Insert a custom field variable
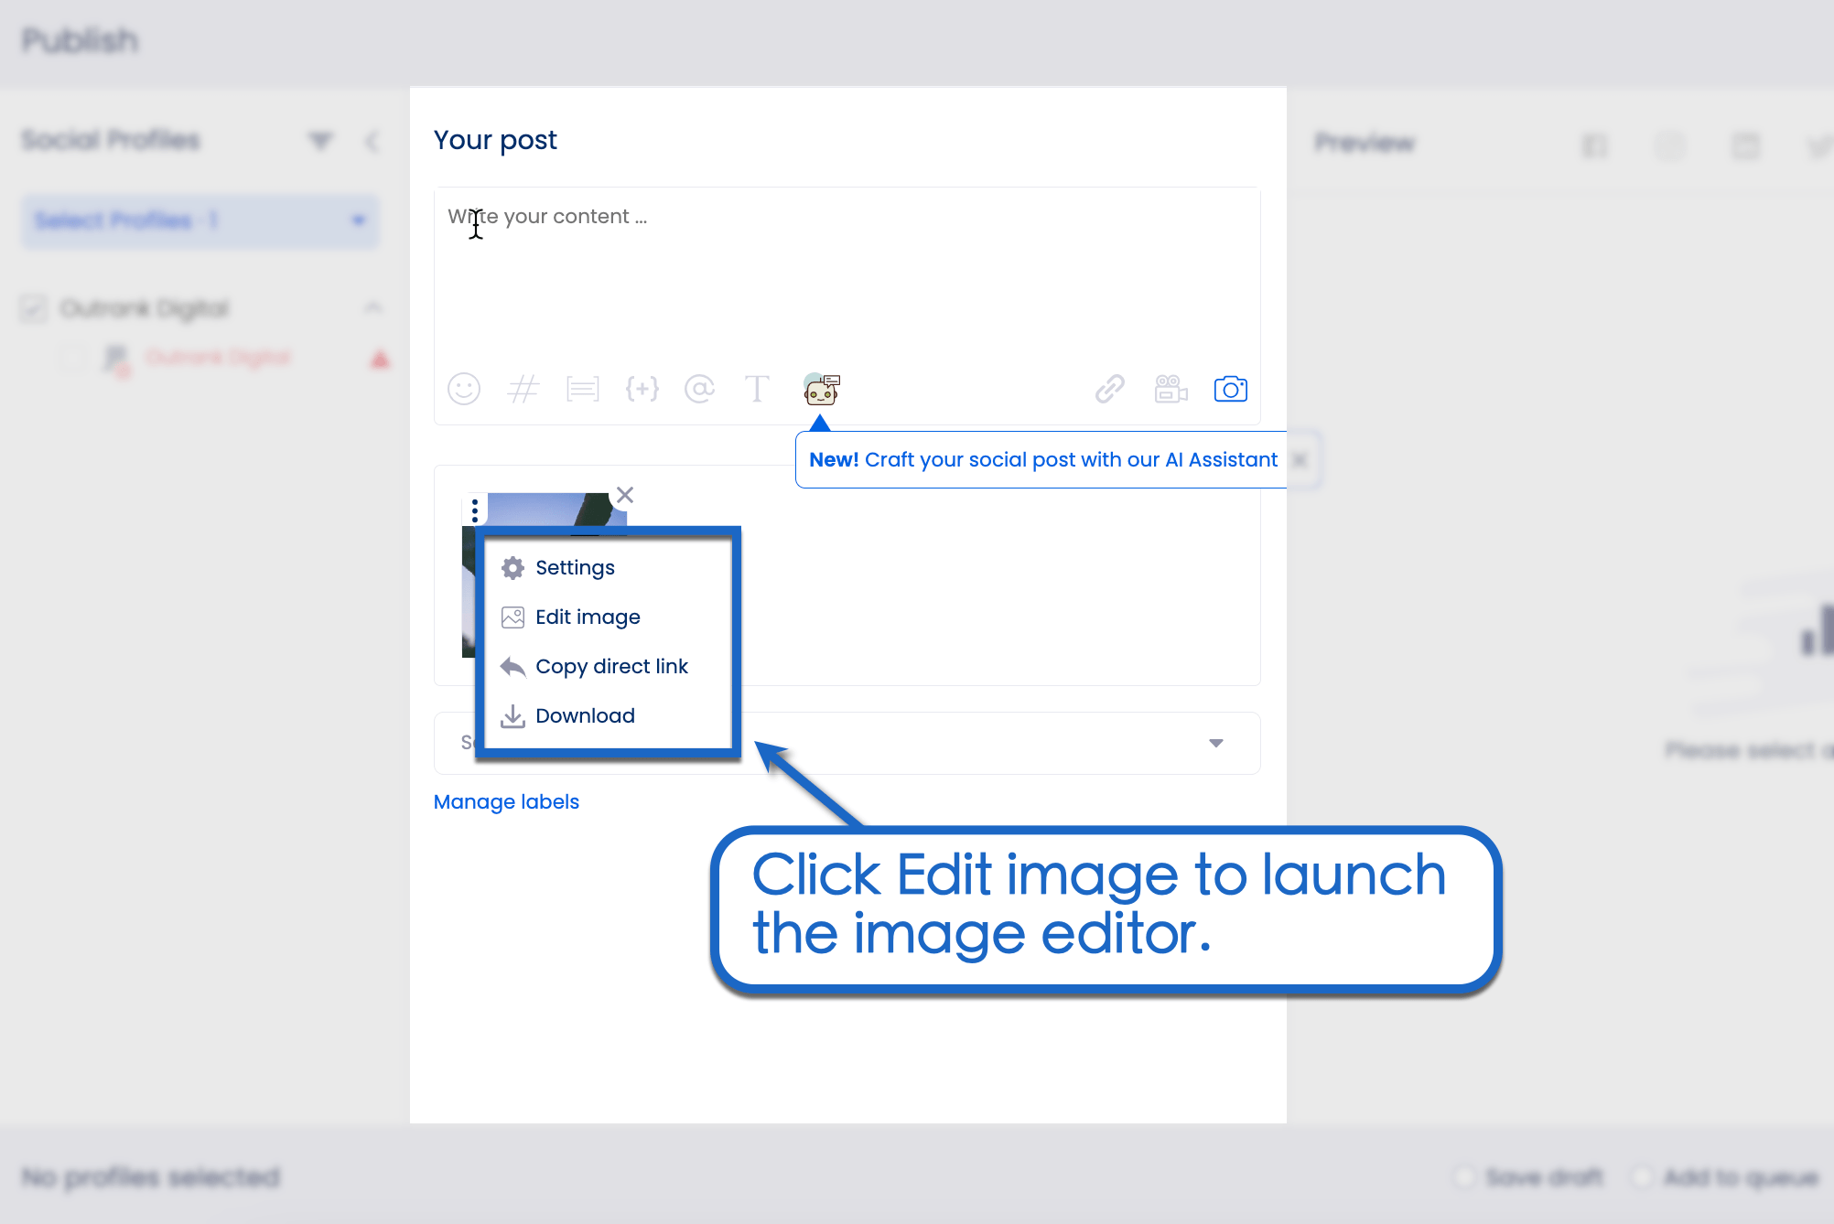 [642, 389]
